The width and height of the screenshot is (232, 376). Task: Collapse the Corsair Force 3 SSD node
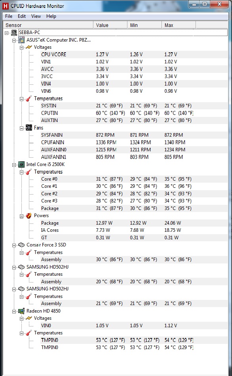[14, 245]
